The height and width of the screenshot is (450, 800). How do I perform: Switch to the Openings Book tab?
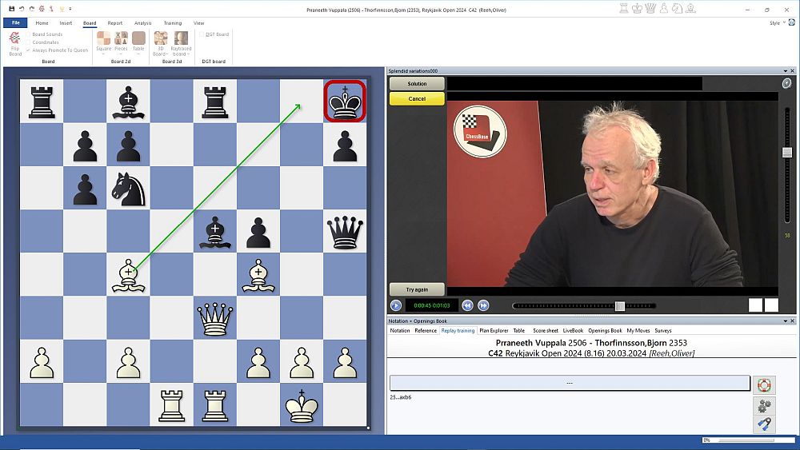[x=605, y=330]
